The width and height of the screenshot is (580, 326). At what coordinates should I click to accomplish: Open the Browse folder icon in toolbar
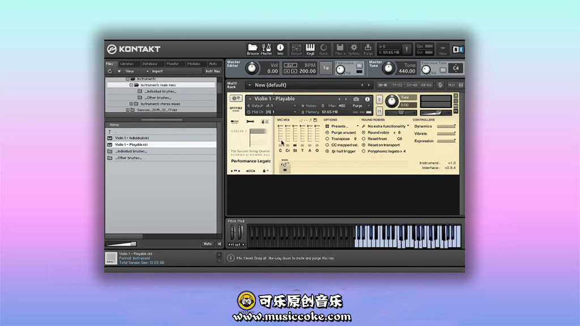pos(253,49)
